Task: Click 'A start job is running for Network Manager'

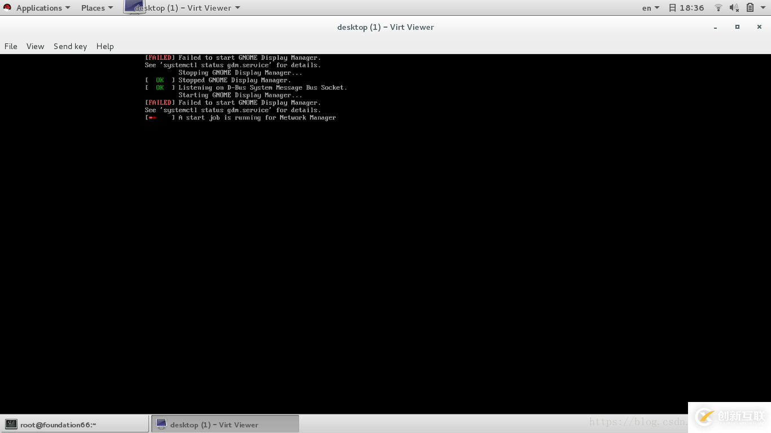Action: point(257,118)
